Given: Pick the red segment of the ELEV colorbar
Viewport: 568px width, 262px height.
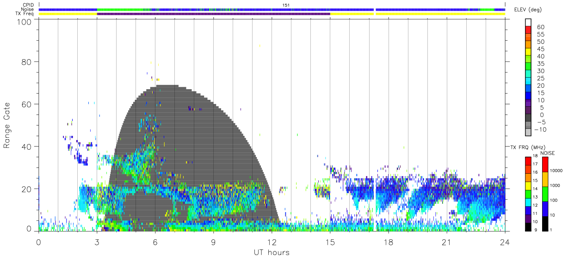Looking at the screenshot, I should click(528, 30).
